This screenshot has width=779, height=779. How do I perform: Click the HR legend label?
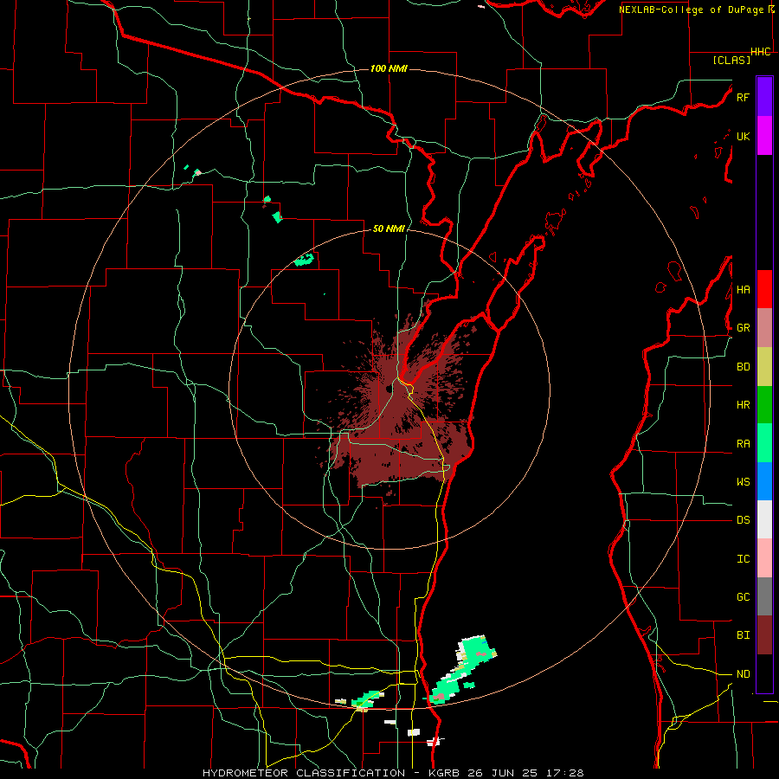point(743,405)
